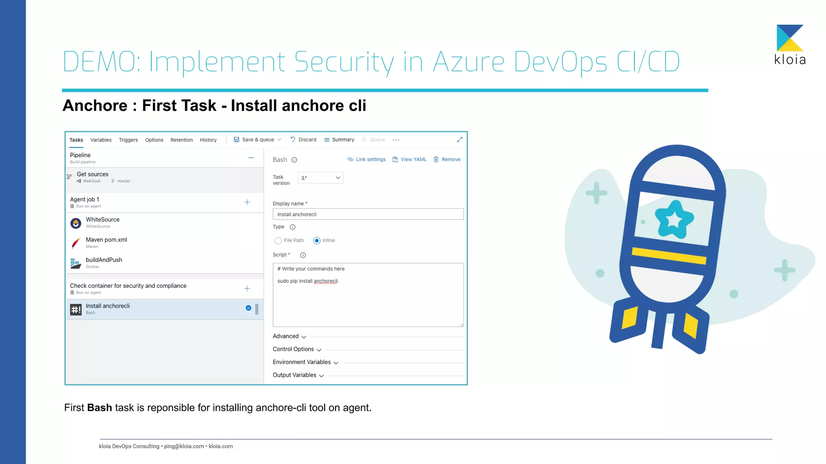Click the Link settings chain icon

tap(350, 159)
